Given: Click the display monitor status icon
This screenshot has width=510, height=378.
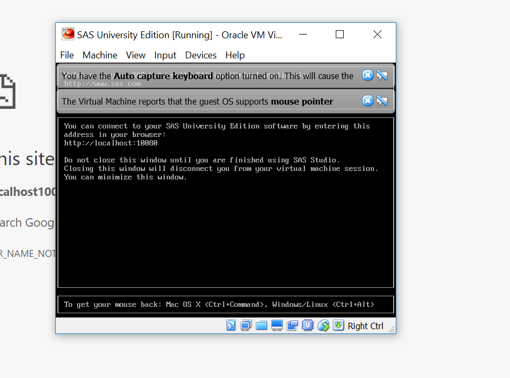Looking at the screenshot, I should 277,325.
